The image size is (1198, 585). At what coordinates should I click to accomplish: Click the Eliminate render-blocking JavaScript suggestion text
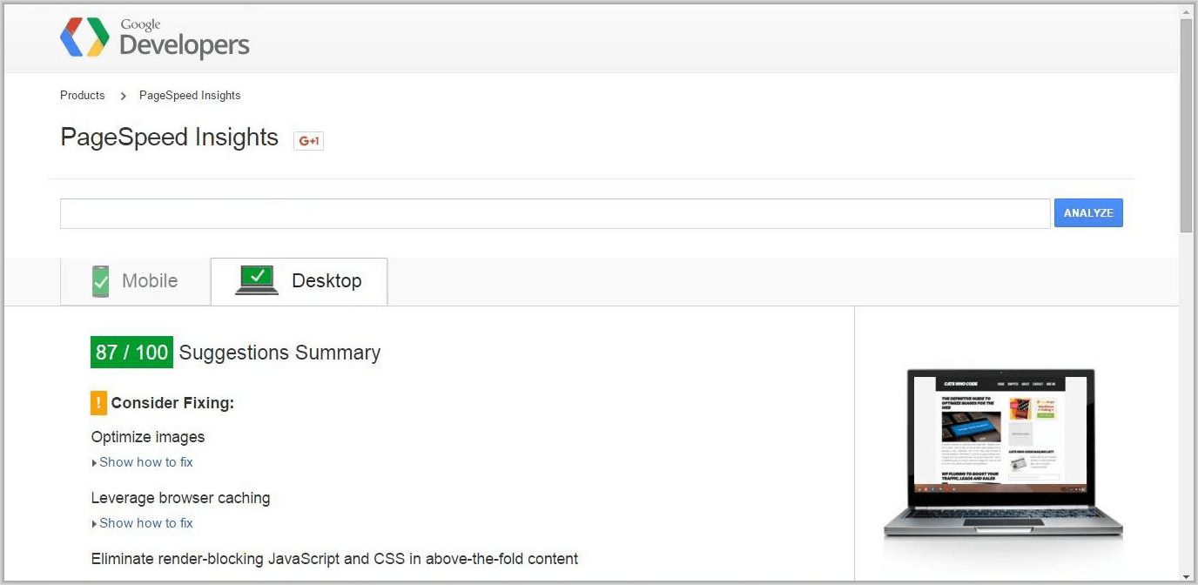pyautogui.click(x=334, y=558)
